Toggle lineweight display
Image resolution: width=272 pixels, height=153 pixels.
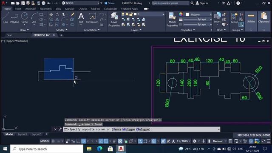click(x=114, y=141)
